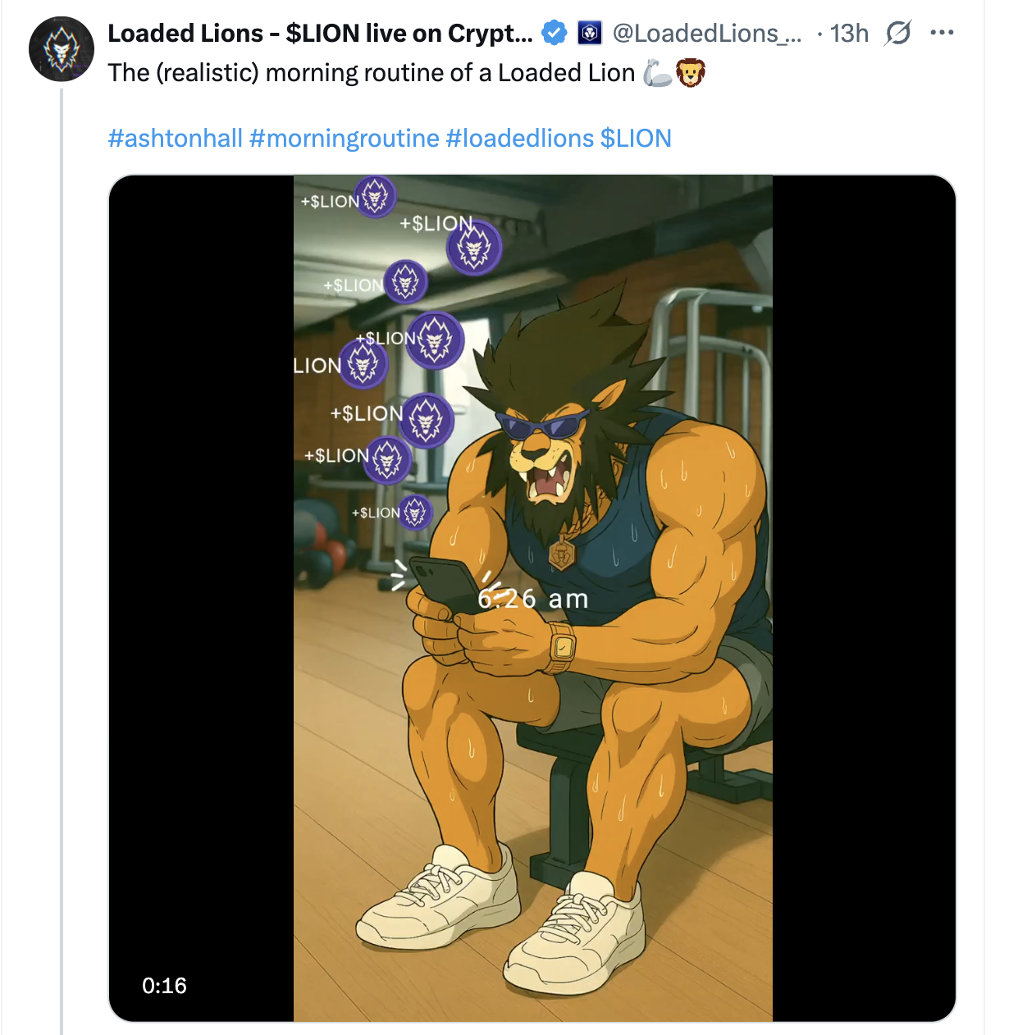Open the #ashtonhall hashtag

[176, 138]
